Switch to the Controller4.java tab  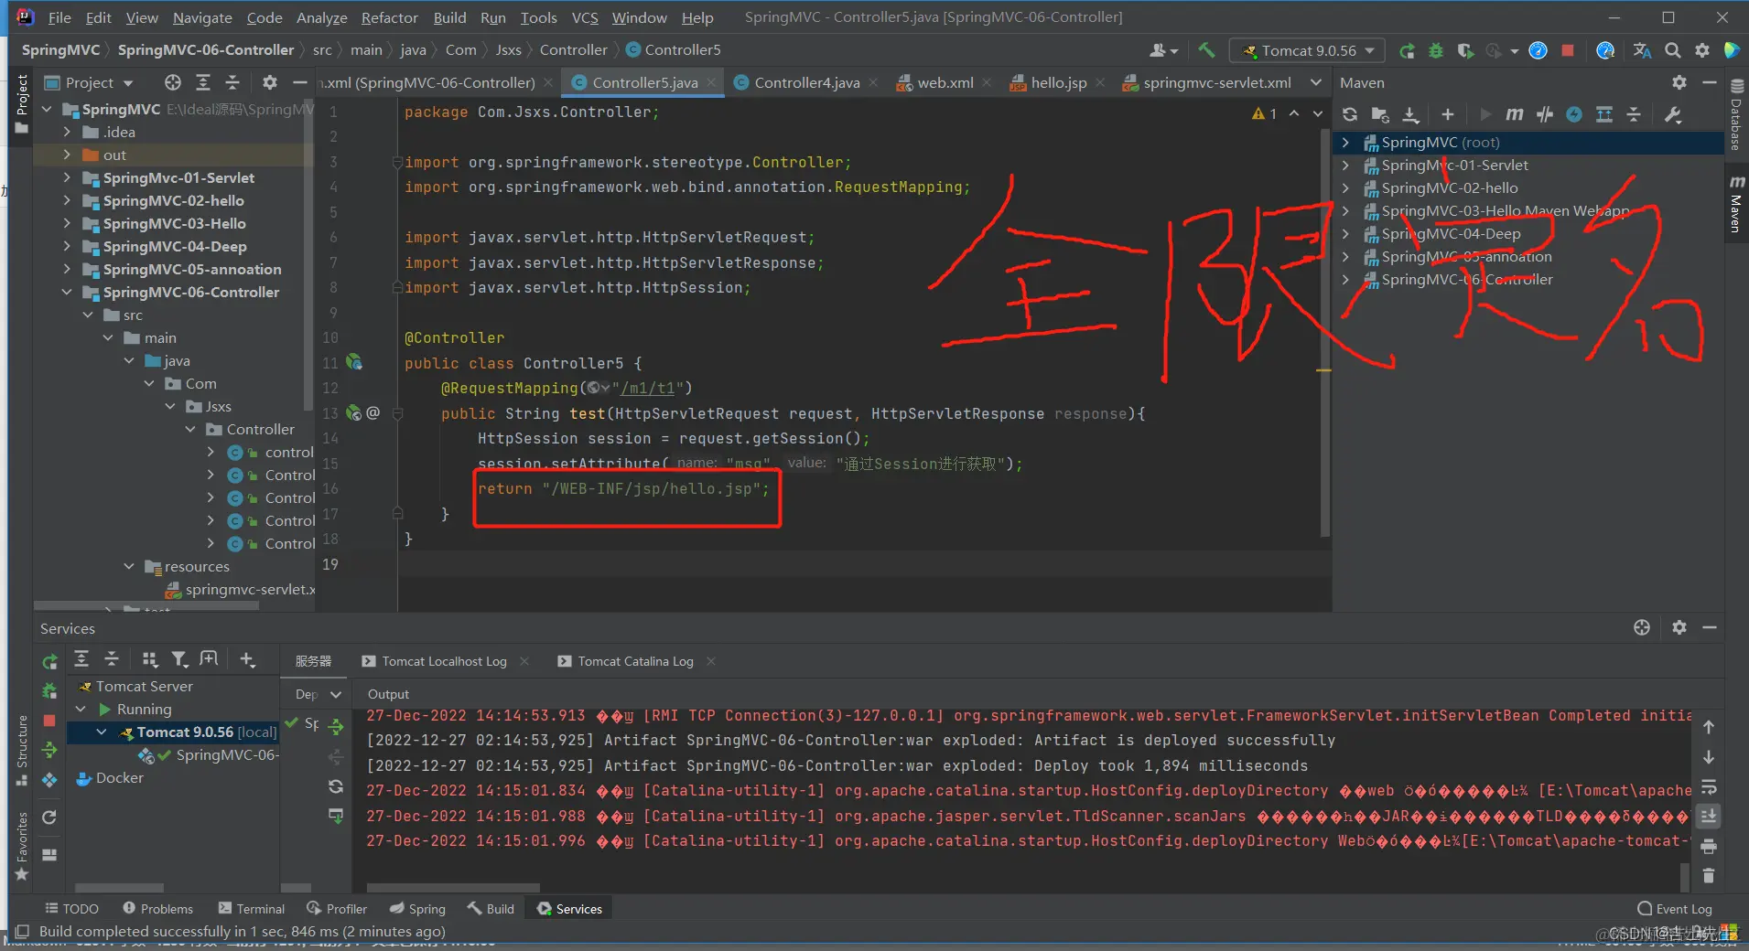806,82
